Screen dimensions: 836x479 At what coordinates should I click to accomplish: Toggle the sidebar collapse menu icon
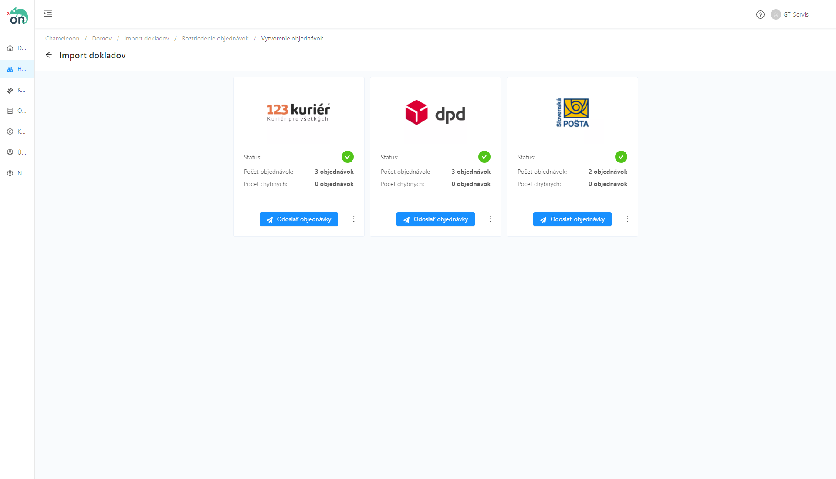point(48,13)
